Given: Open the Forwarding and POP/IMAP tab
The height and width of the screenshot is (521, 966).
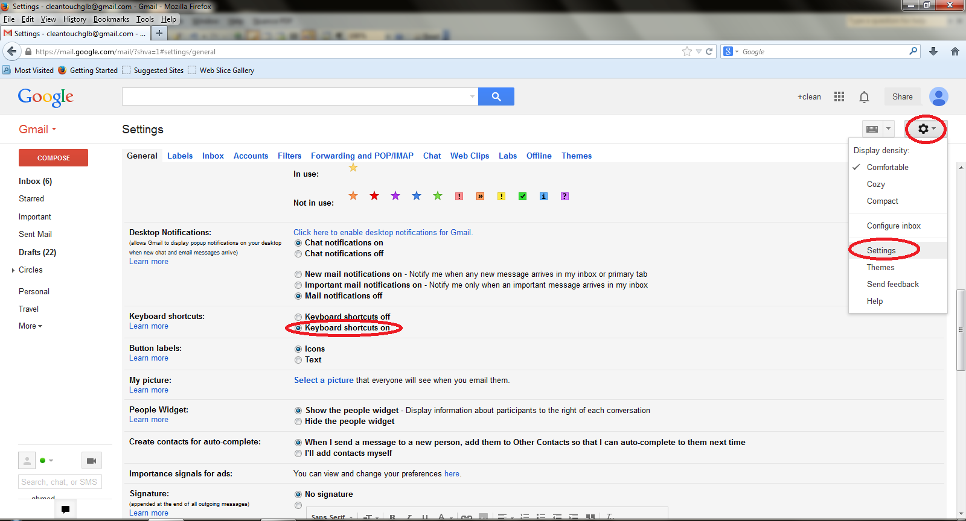Looking at the screenshot, I should pos(362,156).
